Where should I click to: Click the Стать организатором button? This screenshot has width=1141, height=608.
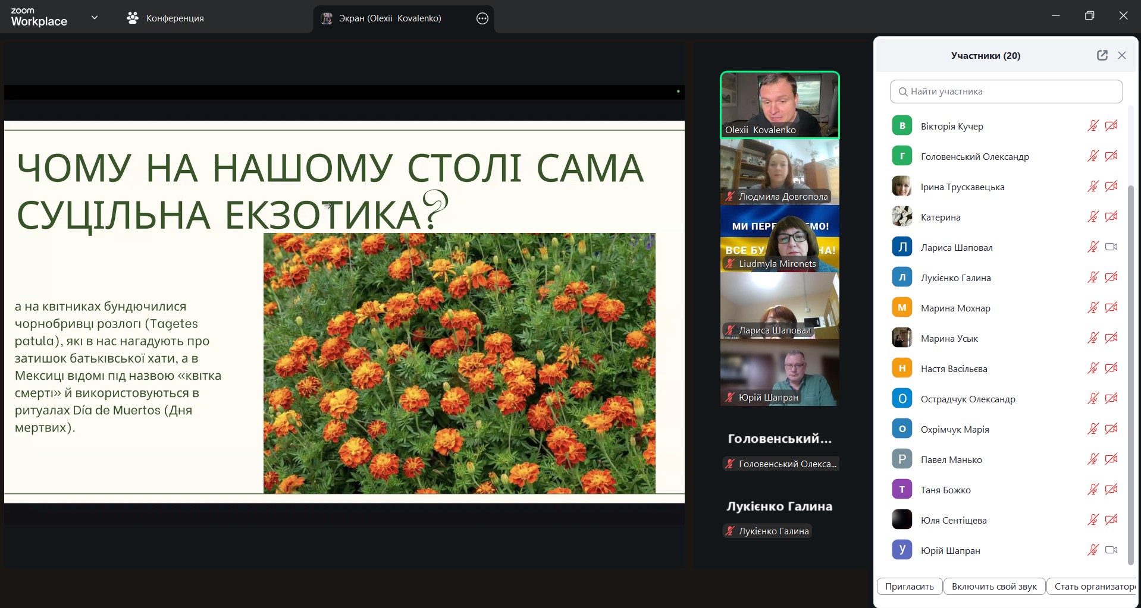[x=1093, y=587]
